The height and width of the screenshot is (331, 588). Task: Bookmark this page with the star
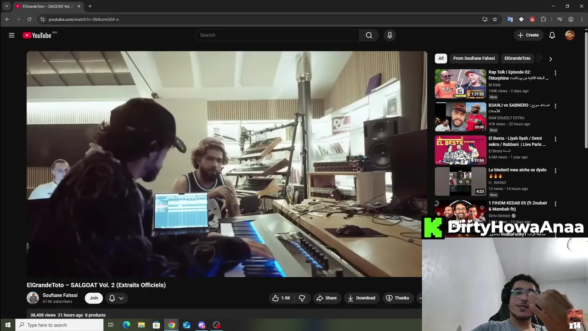(495, 19)
